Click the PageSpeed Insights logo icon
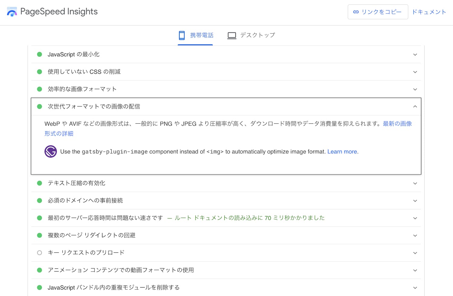This screenshot has width=453, height=296. pos(12,12)
